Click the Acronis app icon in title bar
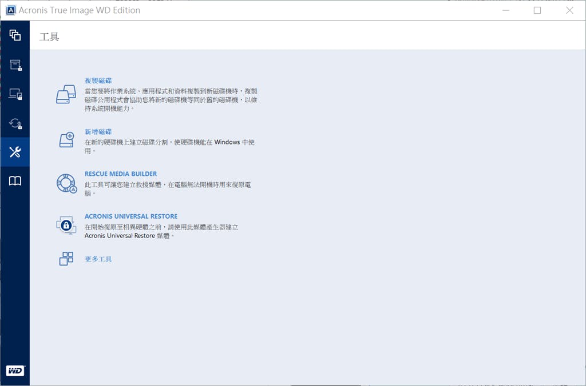The width and height of the screenshot is (586, 386). point(11,10)
